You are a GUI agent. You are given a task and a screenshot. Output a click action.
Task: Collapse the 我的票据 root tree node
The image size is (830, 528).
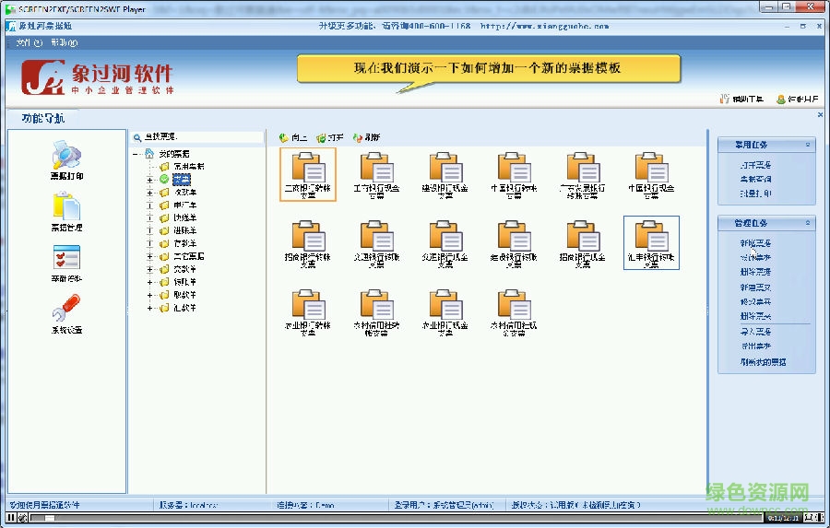136,154
